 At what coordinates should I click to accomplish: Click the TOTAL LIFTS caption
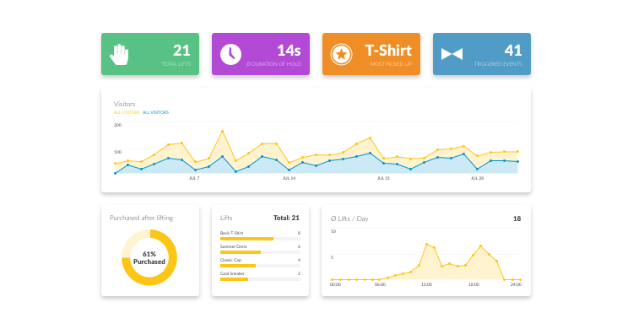(176, 64)
